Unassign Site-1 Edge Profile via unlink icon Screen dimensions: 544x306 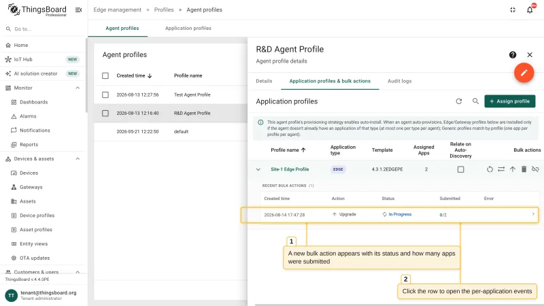(x=535, y=169)
